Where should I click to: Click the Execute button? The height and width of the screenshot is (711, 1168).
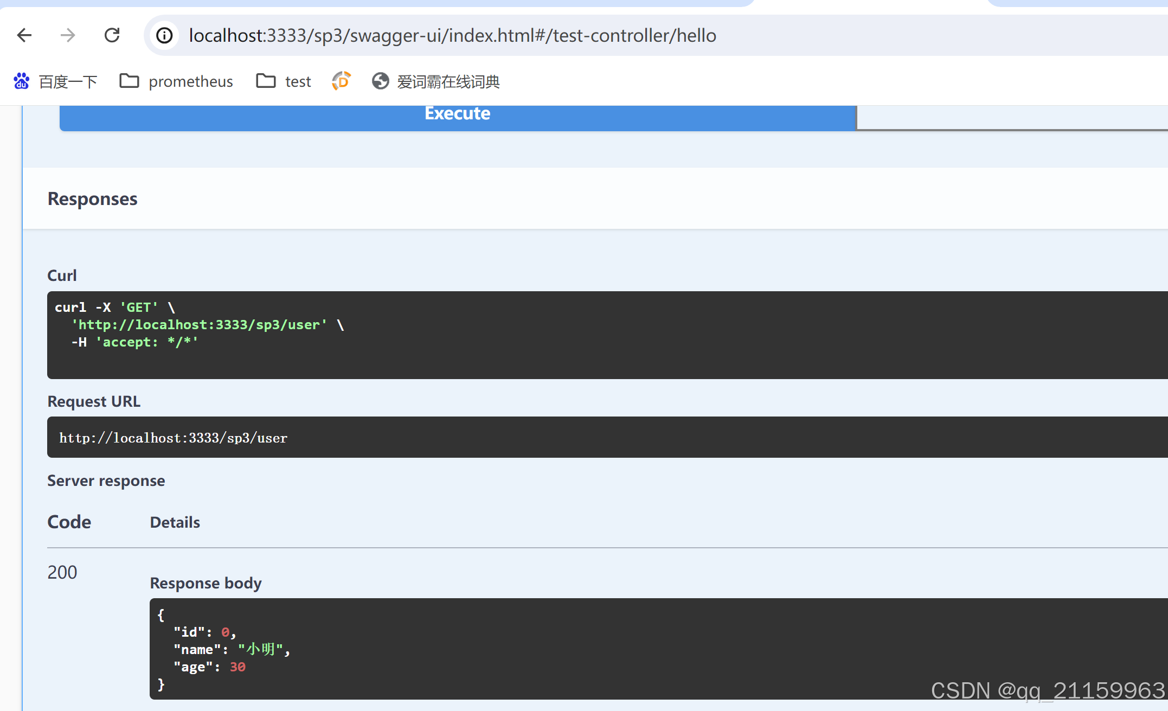click(457, 114)
